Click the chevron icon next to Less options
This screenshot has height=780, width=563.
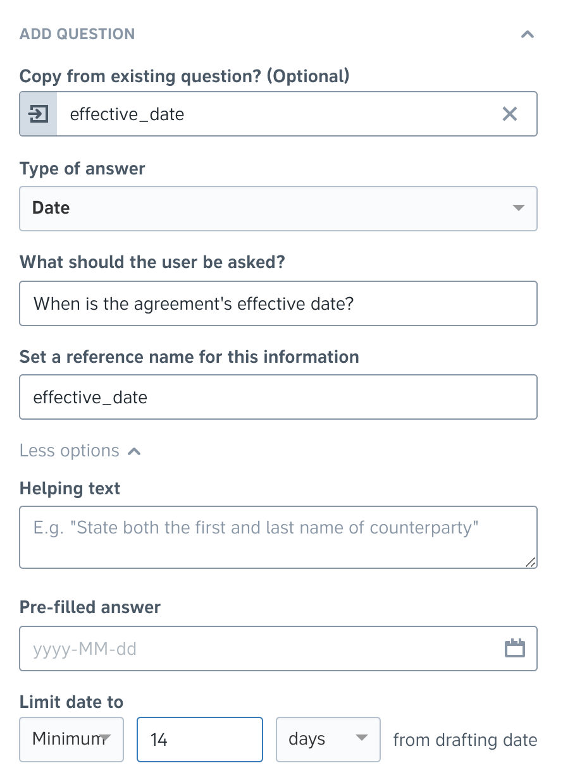click(134, 451)
